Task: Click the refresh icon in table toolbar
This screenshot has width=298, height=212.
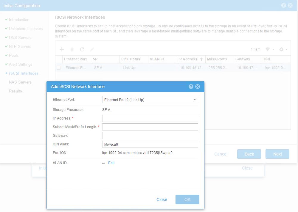Action: tap(82, 49)
